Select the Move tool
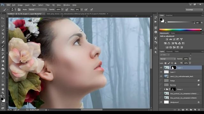 coord(3,18)
